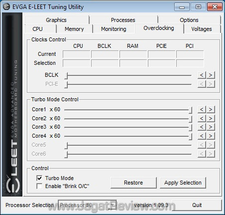This screenshot has height=215, width=225.
Task: Switch to the Graphics tab
Action: (x=57, y=20)
